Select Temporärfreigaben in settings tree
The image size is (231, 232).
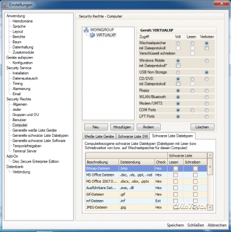click(x=27, y=146)
